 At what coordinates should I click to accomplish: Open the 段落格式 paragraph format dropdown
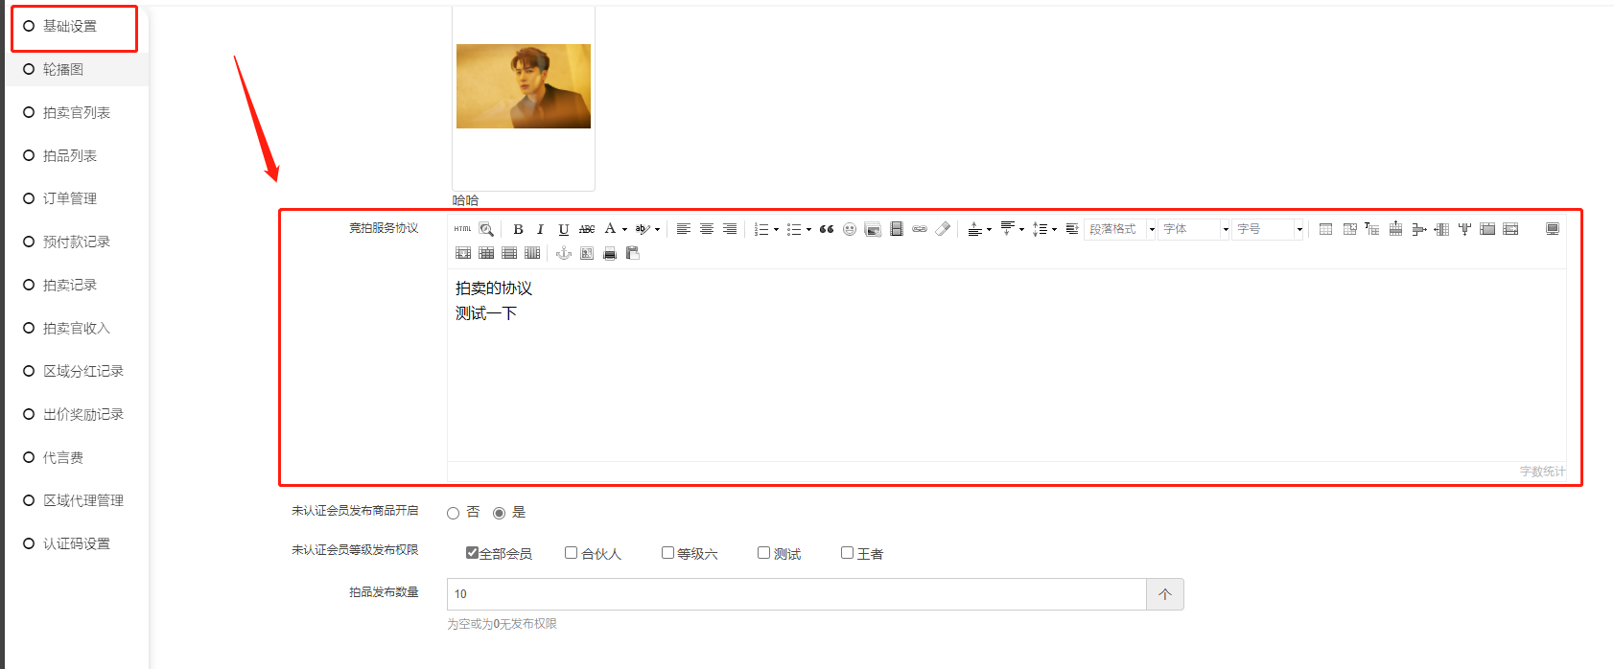click(1120, 229)
